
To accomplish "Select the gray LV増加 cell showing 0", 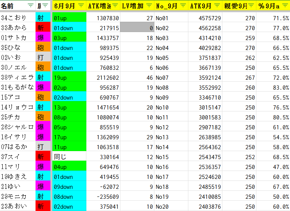I will coord(137,28).
